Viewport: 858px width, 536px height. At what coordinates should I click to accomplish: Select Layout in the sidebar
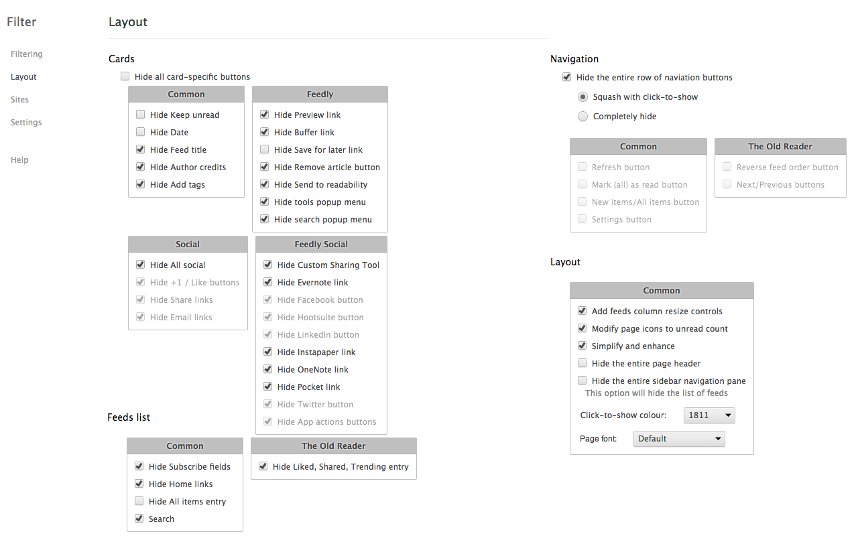tap(23, 77)
